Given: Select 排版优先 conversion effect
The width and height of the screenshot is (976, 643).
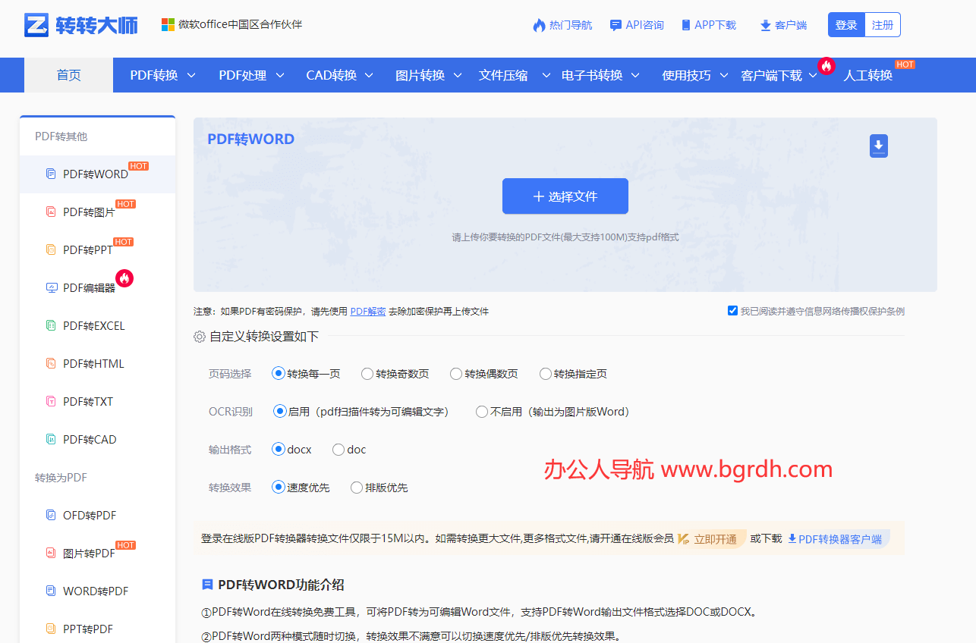Looking at the screenshot, I should point(357,488).
